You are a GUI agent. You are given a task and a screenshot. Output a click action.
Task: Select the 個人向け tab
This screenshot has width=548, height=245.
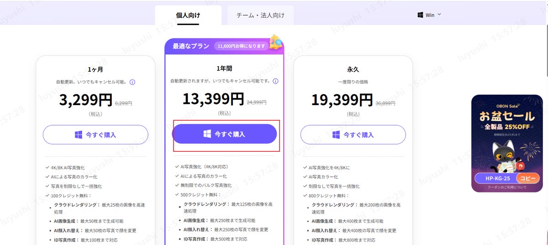(x=188, y=15)
